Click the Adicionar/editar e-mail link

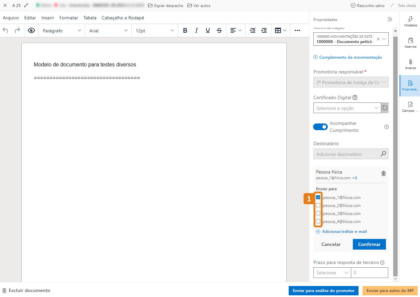(344, 232)
